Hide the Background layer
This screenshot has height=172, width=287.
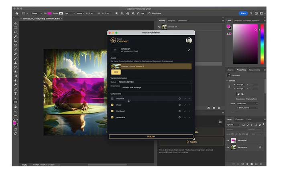click(228, 147)
